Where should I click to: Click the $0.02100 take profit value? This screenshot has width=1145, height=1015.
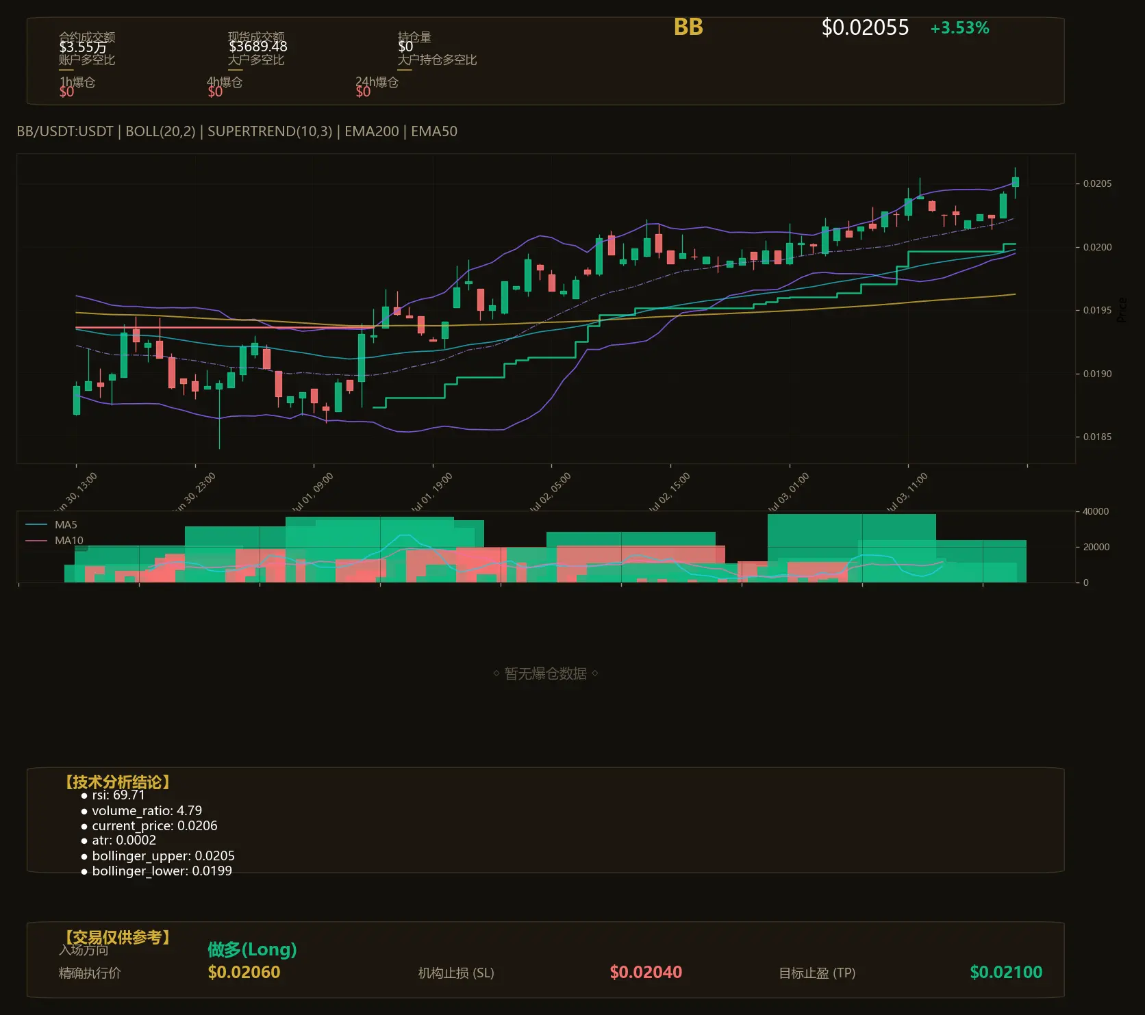coord(1006,973)
